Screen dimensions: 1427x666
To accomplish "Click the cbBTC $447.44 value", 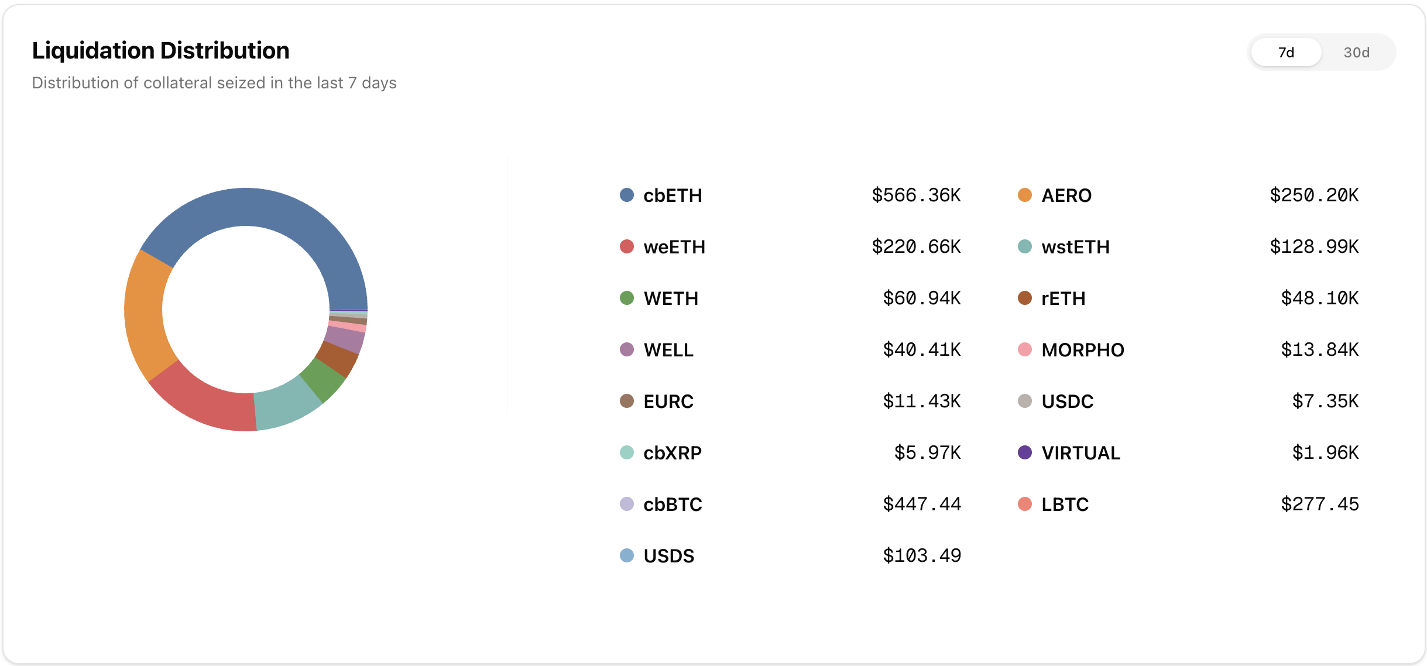I will (922, 504).
